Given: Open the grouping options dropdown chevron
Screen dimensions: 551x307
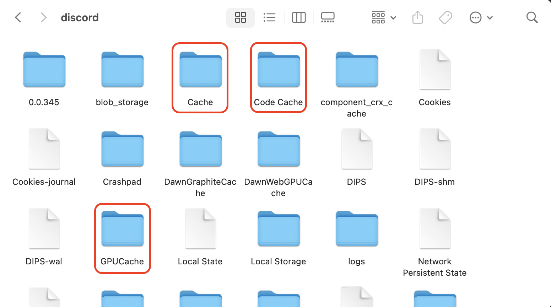Looking at the screenshot, I should click(393, 17).
